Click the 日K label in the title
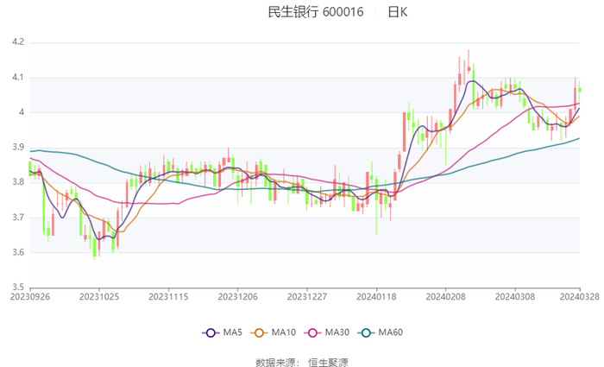This screenshot has height=367, width=604. point(398,12)
